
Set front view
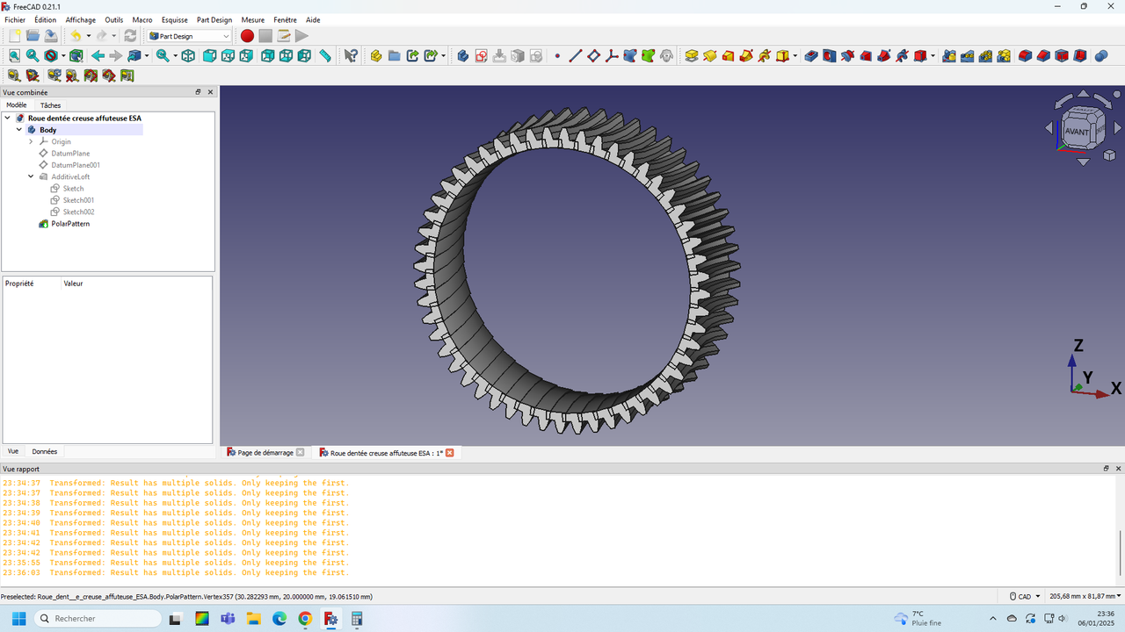click(x=209, y=55)
